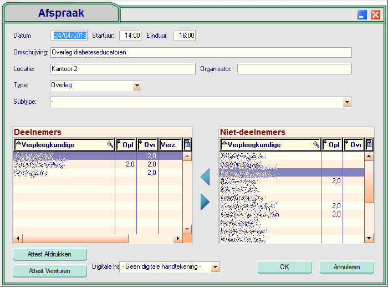The height and width of the screenshot is (287, 388).
Task: Confirm the appointment with OK
Action: (284, 267)
